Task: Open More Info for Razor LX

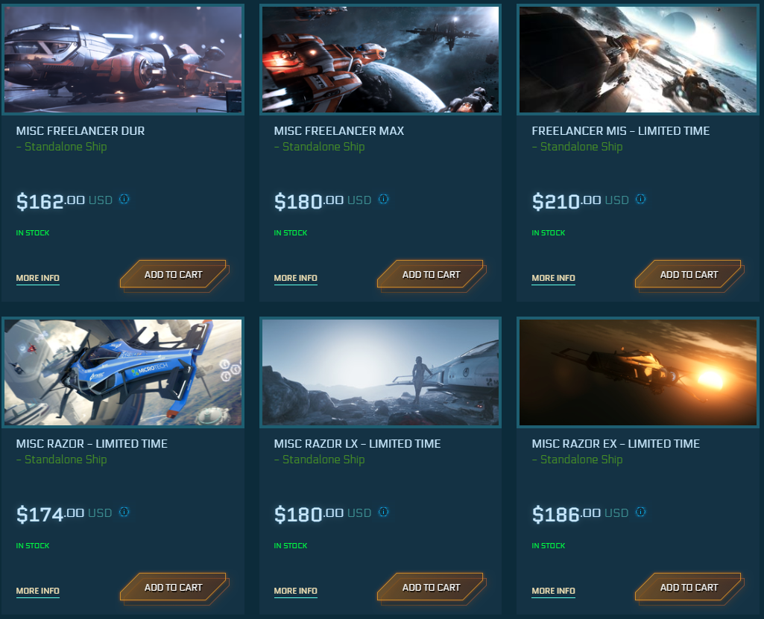Action: [x=295, y=591]
